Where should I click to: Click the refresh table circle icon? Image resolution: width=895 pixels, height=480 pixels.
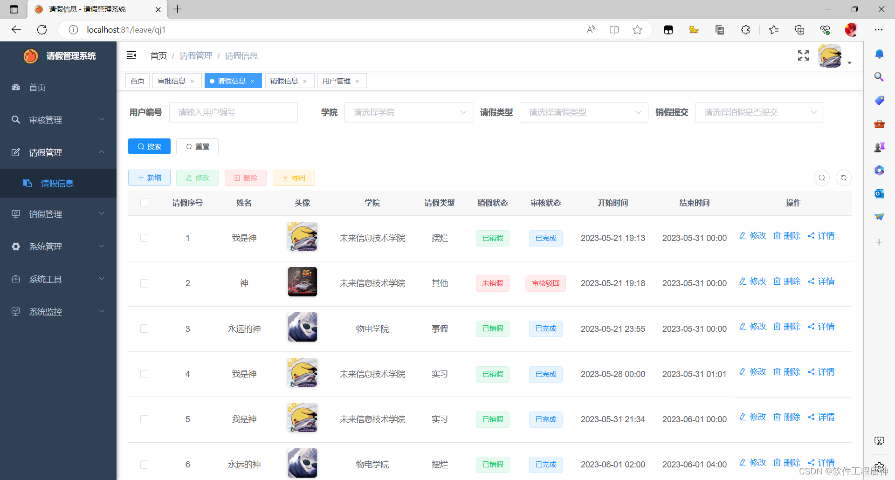[x=844, y=178]
